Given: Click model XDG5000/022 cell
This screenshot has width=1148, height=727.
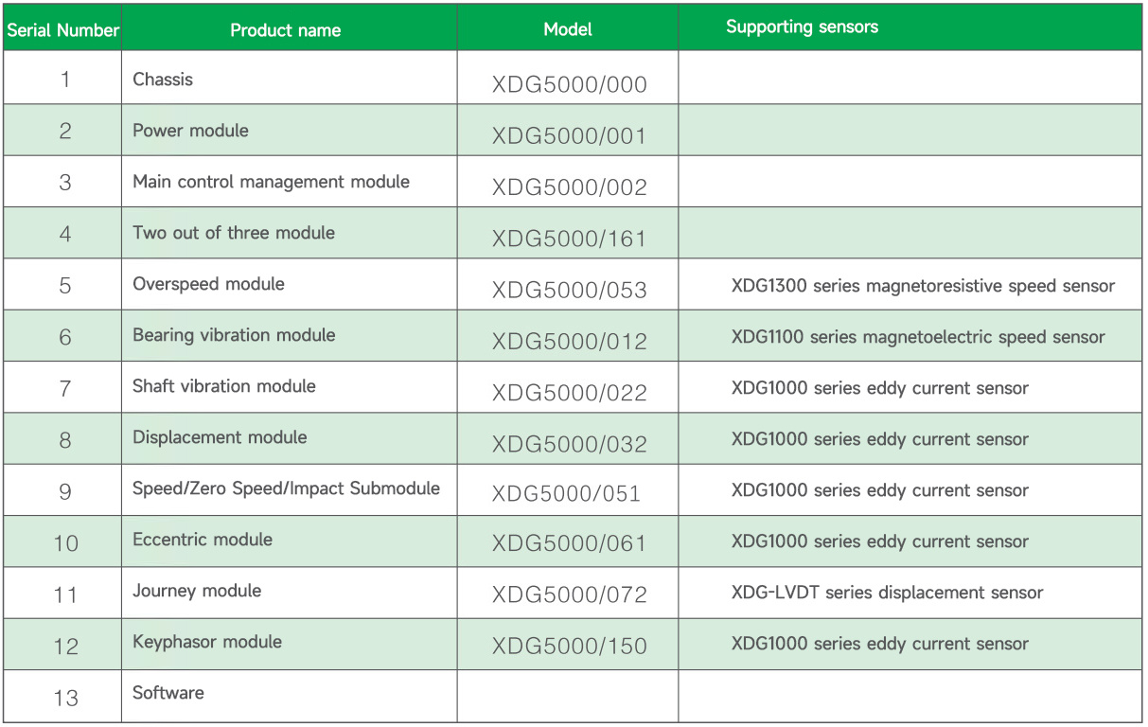Looking at the screenshot, I should (568, 387).
